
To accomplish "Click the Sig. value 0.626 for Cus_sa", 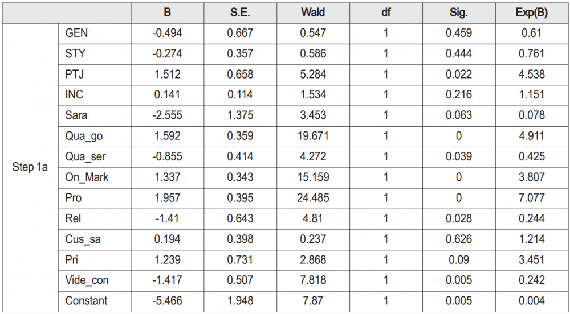I will 459,239.
